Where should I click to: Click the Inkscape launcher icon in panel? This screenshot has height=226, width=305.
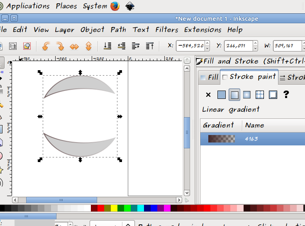[x=130, y=6]
